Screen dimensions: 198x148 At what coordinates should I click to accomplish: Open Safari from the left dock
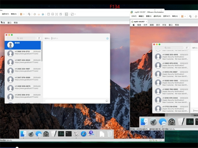click(x=83, y=134)
